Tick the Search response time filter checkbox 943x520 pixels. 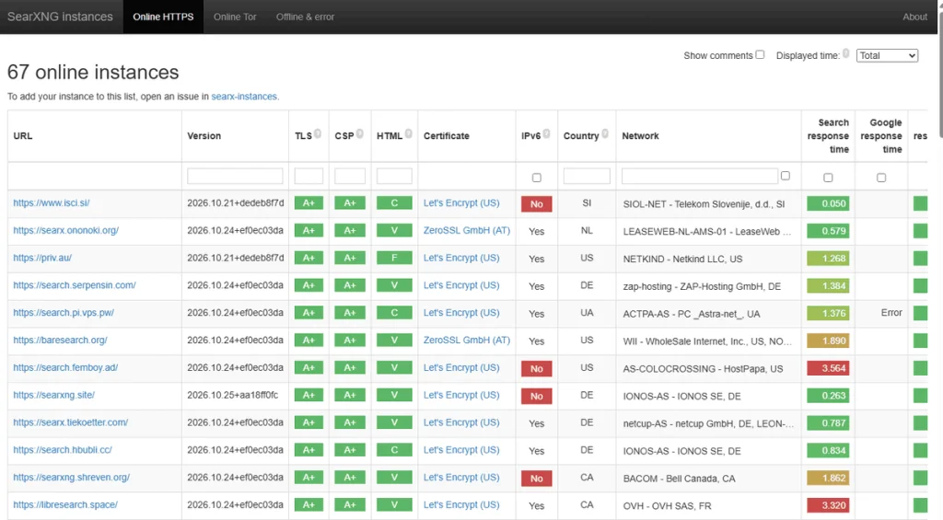[x=828, y=178]
